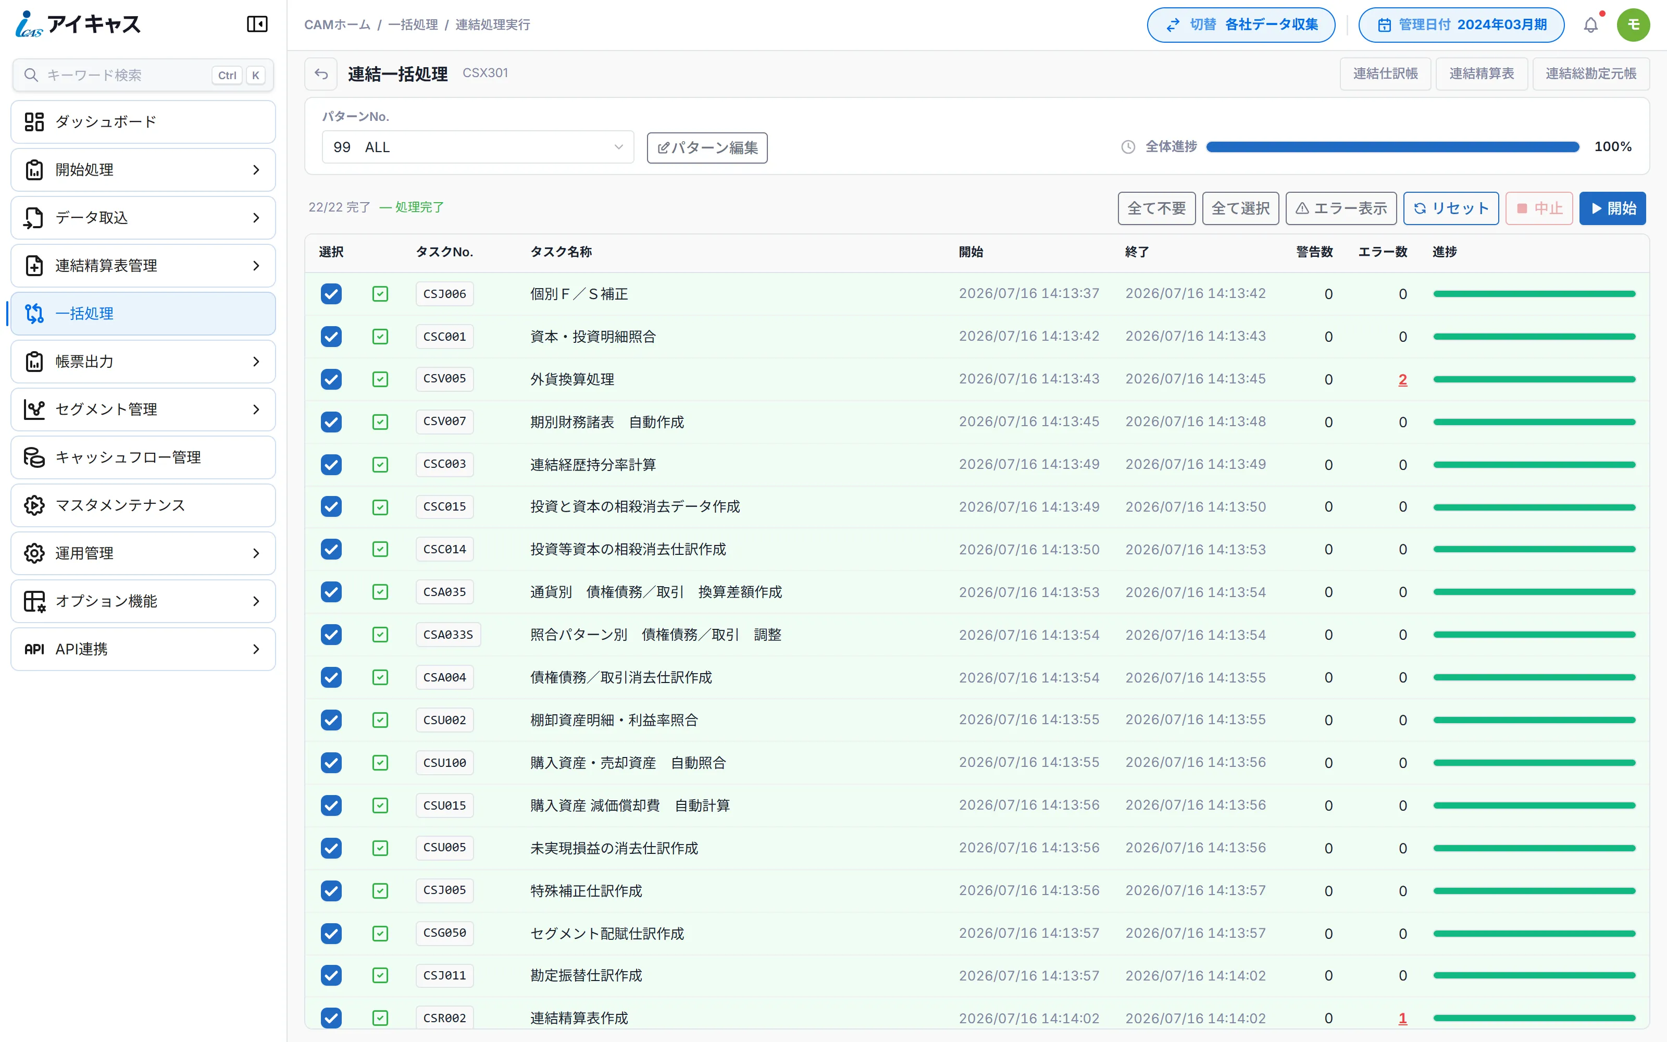Viewport: 1667px width, 1042px height.
Task: Toggle the checkbox for task CSC014
Action: tap(331, 550)
